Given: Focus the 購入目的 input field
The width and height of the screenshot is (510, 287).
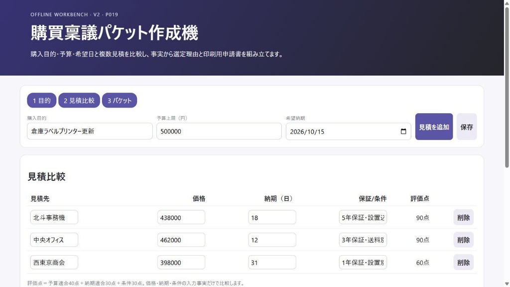Looking at the screenshot, I should [90, 131].
